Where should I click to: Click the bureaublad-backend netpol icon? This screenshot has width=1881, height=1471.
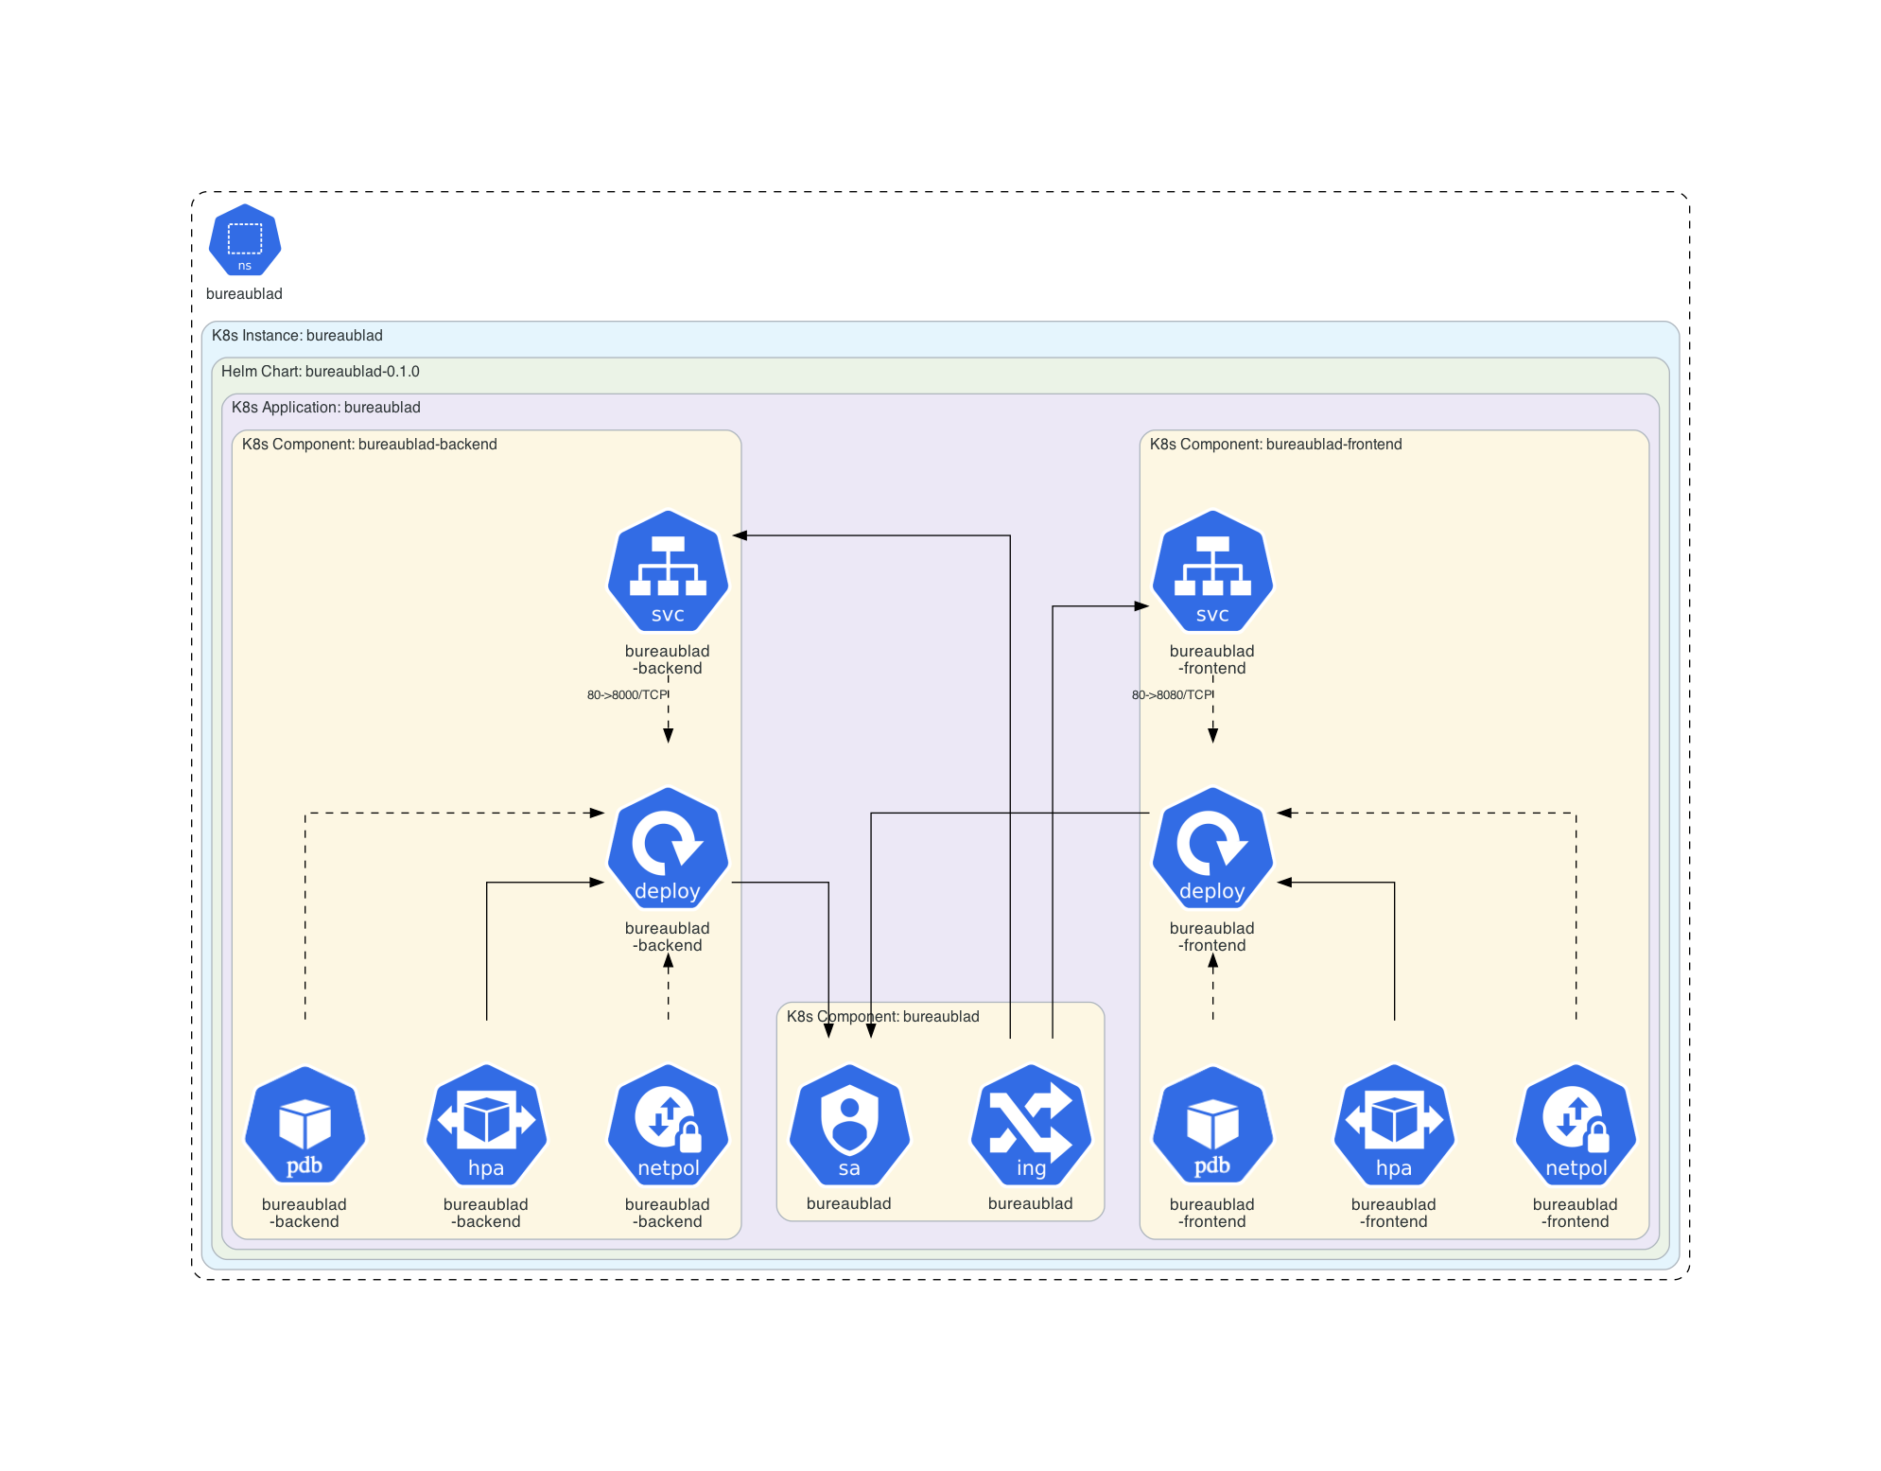click(668, 1125)
